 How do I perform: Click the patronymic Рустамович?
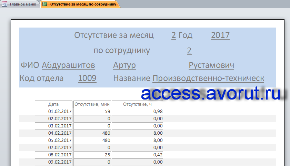tap(211, 65)
